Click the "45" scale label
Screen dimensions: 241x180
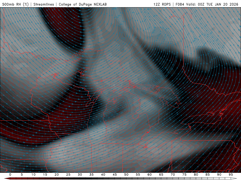(x=115, y=175)
